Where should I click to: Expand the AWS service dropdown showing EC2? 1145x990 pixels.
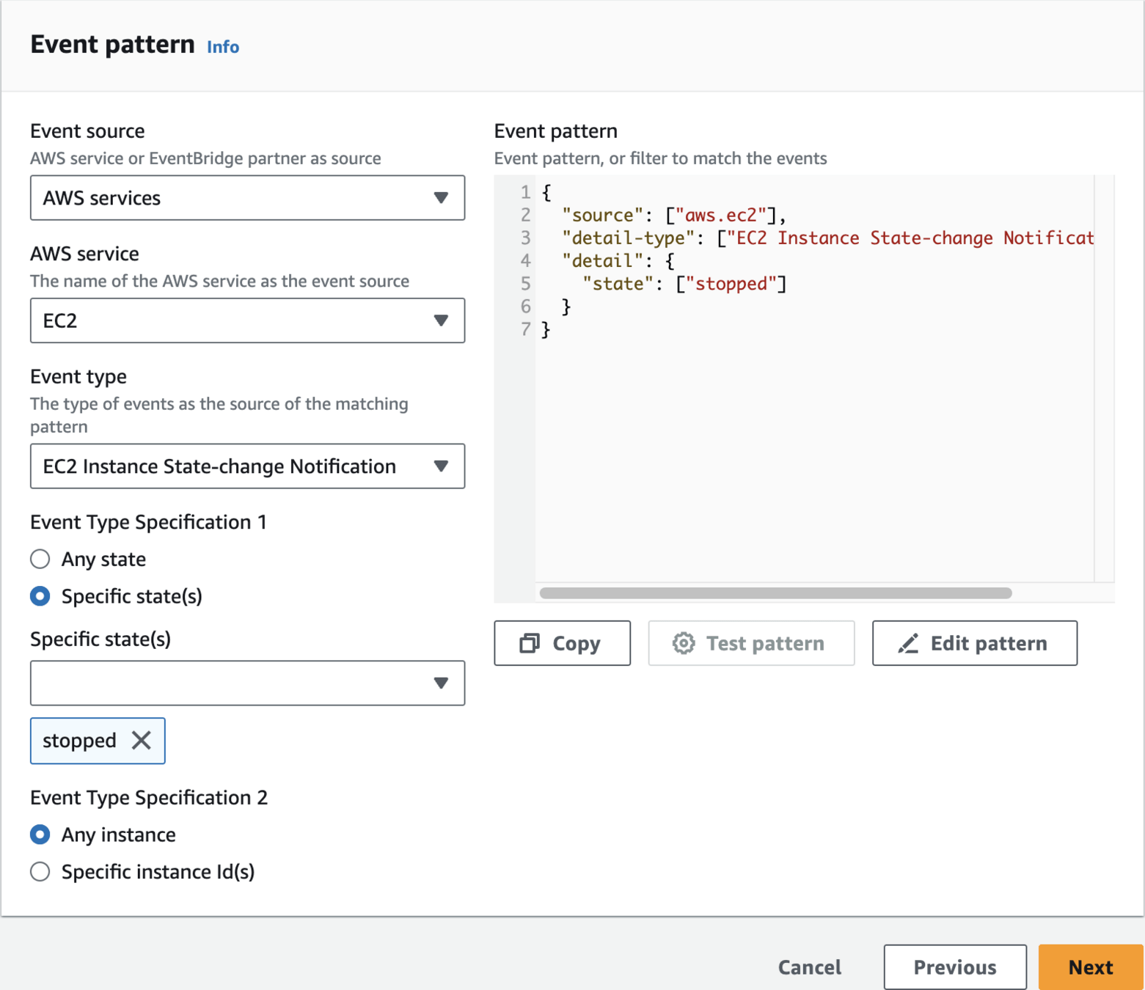247,320
